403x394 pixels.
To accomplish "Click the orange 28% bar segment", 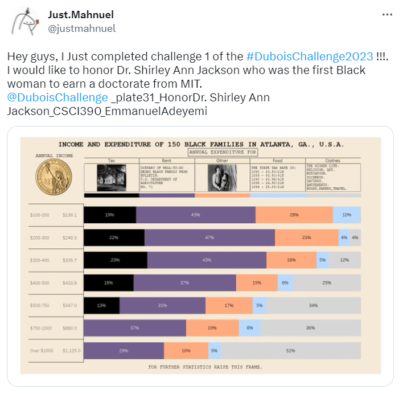I will (294, 215).
